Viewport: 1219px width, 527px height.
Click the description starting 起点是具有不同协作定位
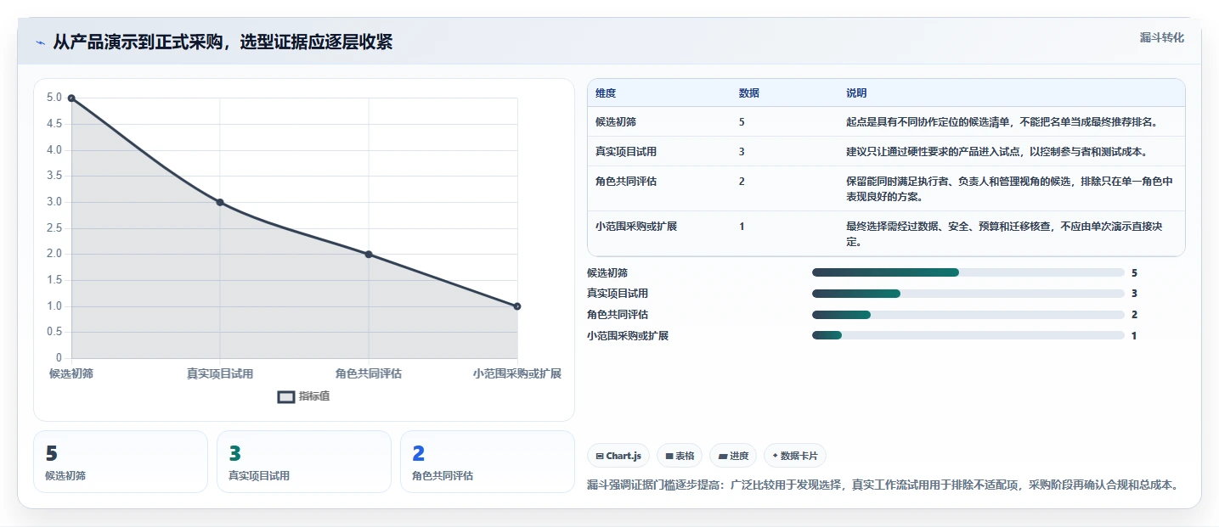pyautogui.click(x=1002, y=122)
